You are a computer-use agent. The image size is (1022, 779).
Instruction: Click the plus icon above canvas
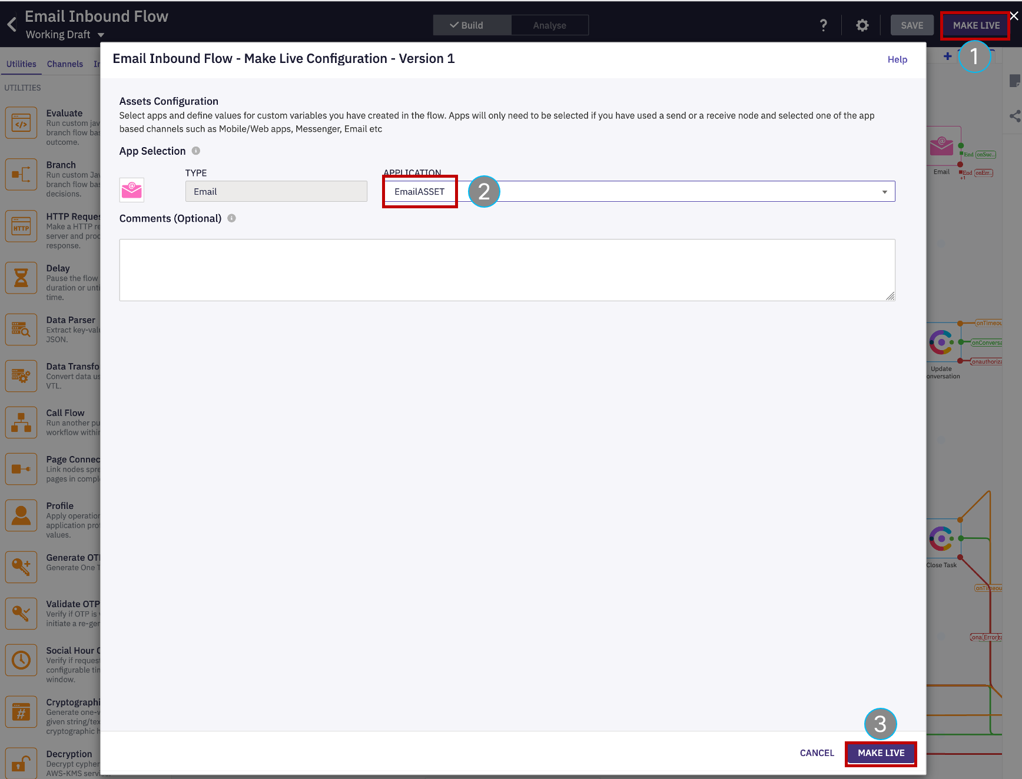[x=947, y=56]
